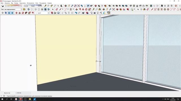Image resolution: width=181 pixels, height=101 pixels.
Task: Open the Файл menu
Action: (2, 3)
